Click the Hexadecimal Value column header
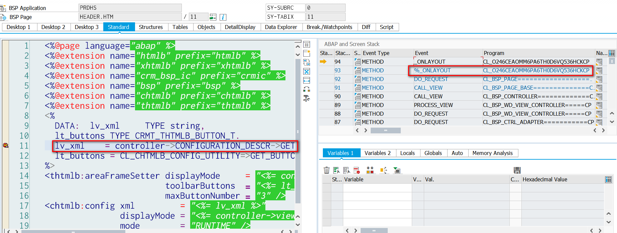The height and width of the screenshot is (233, 617). [563, 179]
